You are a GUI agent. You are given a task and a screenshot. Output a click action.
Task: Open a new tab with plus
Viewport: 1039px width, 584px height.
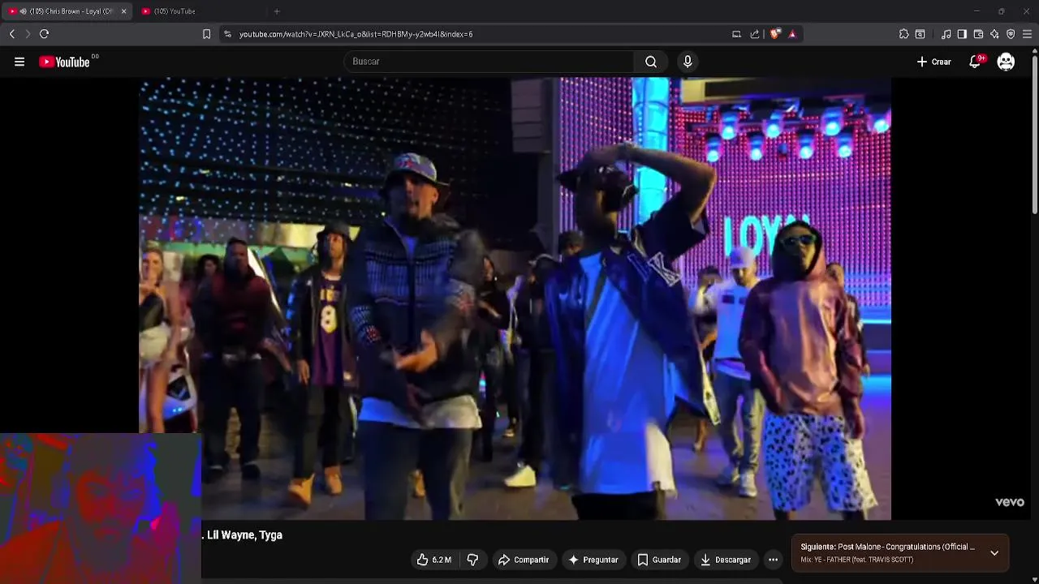point(277,11)
